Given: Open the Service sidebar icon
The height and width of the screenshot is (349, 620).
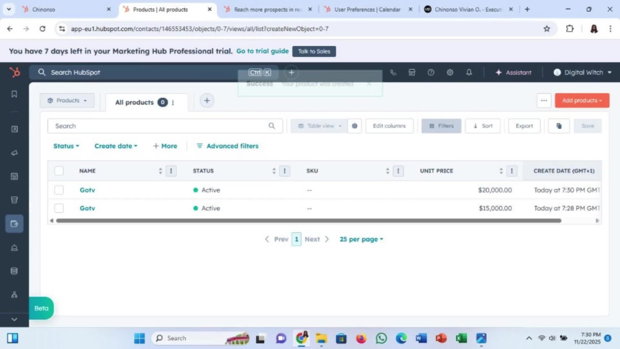Looking at the screenshot, I should pos(14,248).
